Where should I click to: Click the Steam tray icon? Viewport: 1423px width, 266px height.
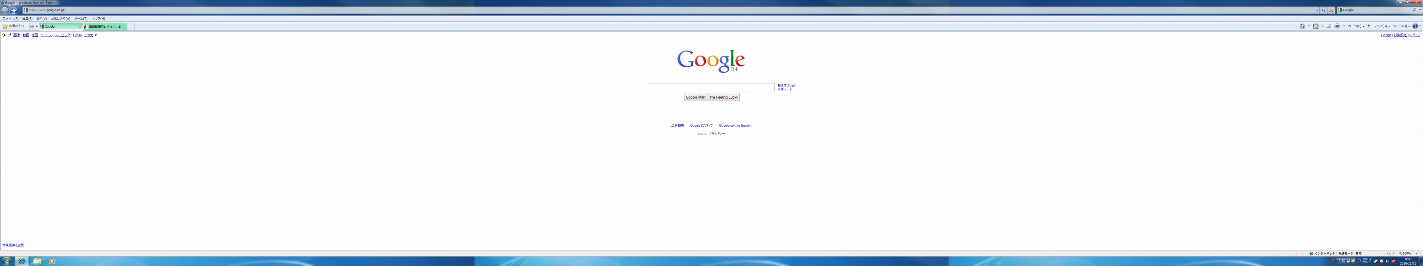point(1375,261)
